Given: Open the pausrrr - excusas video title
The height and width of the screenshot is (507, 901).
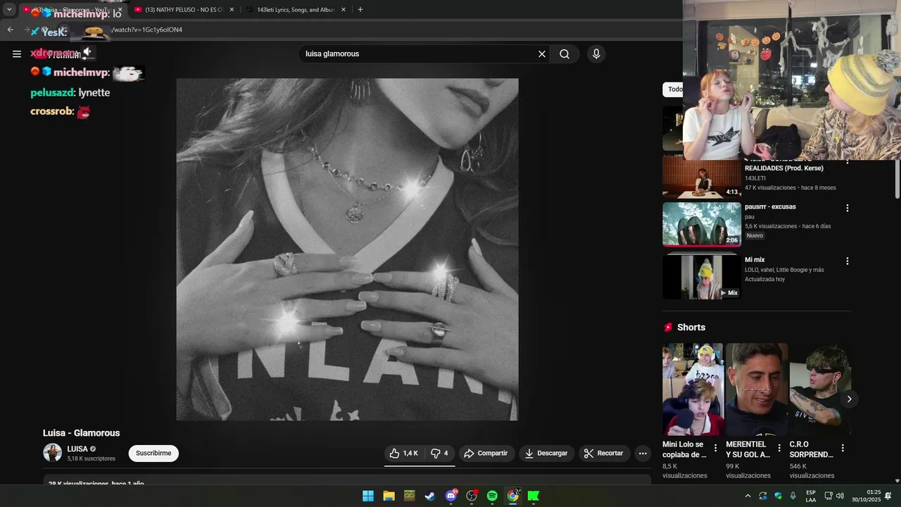Looking at the screenshot, I should click(770, 207).
